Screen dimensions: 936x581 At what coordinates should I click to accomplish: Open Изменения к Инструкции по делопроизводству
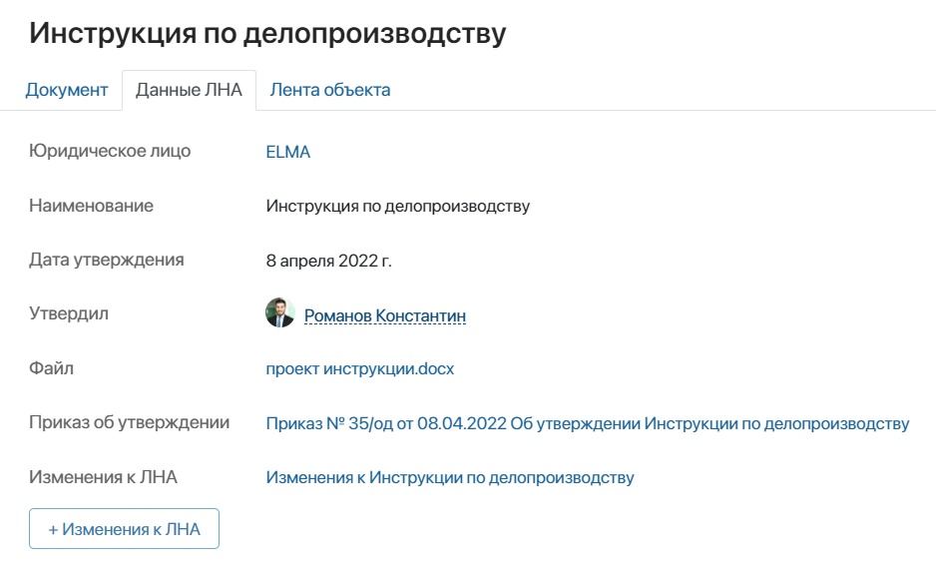pyautogui.click(x=449, y=477)
